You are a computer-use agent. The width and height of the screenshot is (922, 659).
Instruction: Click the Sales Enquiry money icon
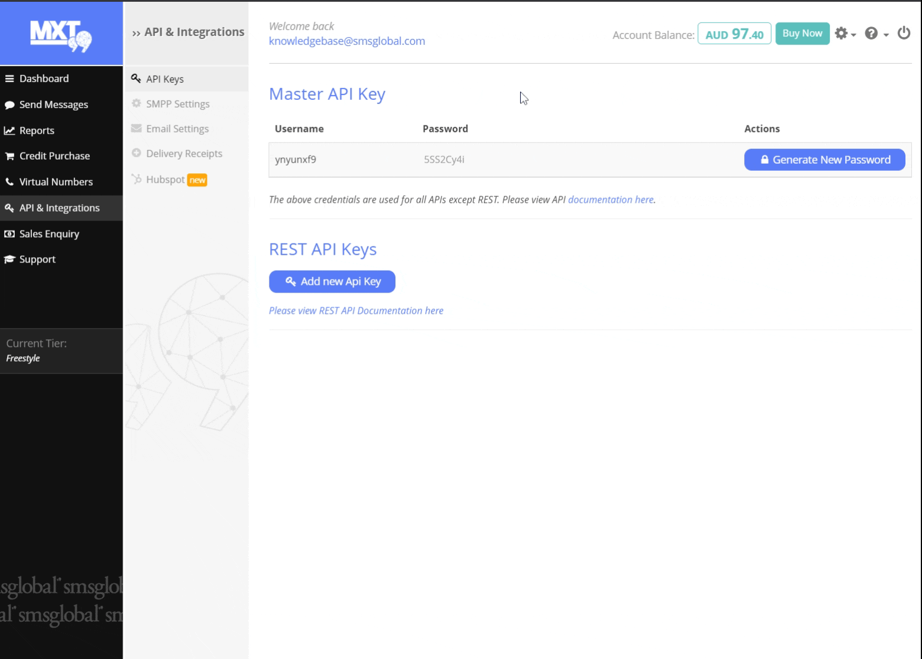click(x=9, y=234)
